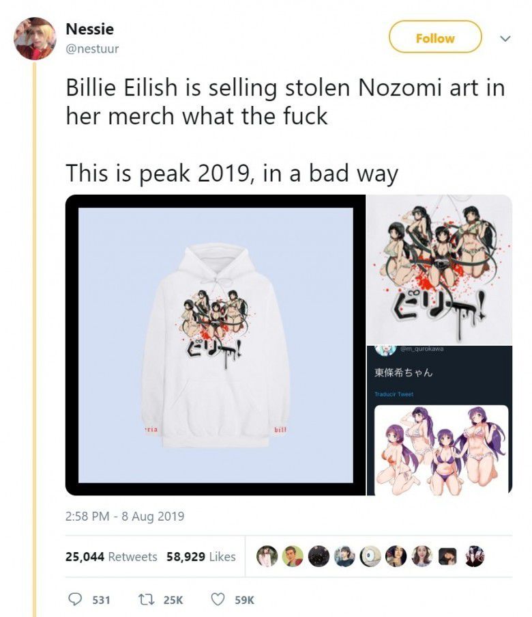Open the close-up hoodie print image

[439, 269]
